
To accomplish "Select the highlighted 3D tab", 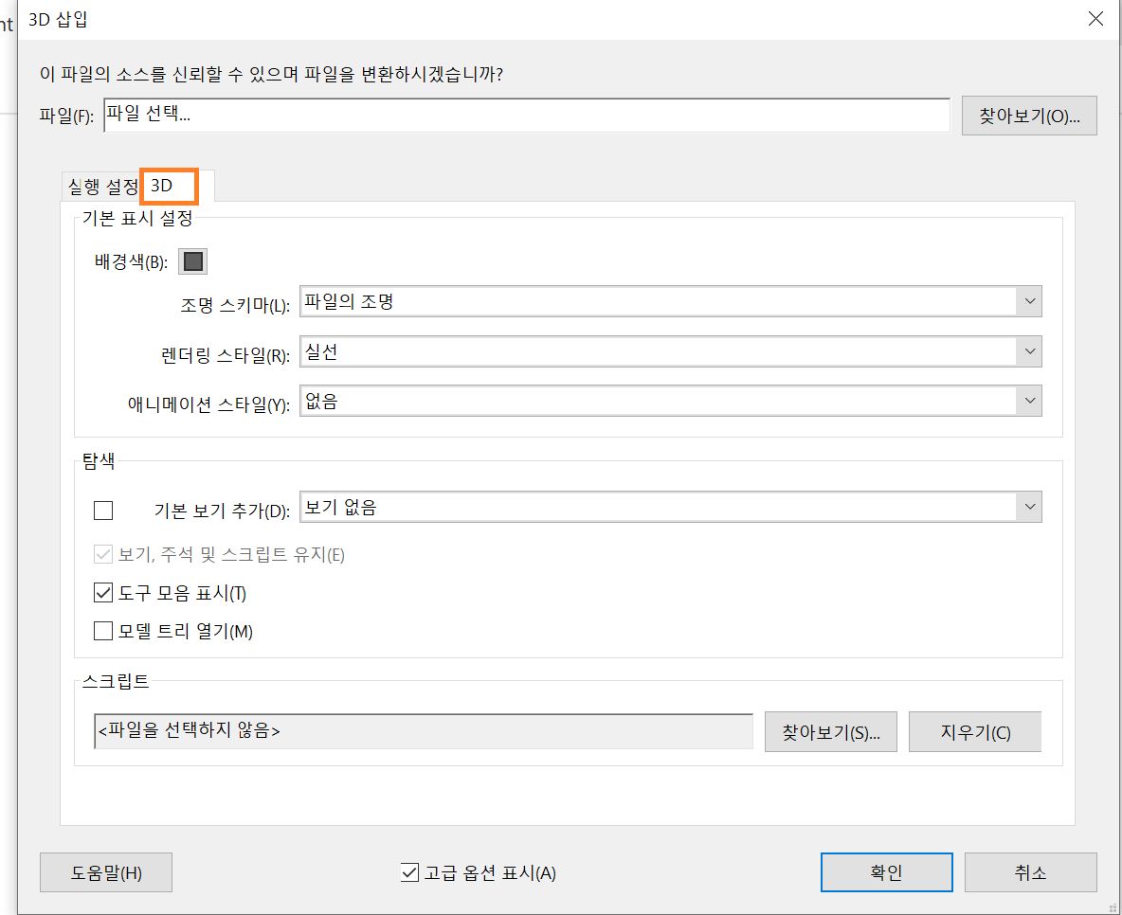I will point(169,186).
